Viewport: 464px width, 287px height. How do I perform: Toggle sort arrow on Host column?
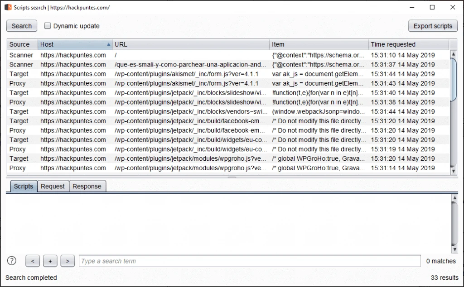pyautogui.click(x=108, y=44)
